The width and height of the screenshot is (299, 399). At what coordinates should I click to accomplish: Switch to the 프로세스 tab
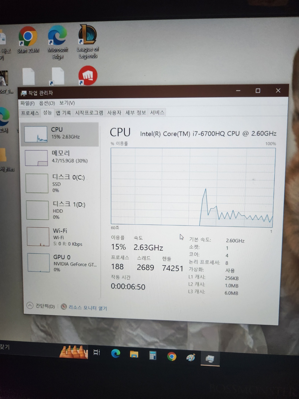pyautogui.click(x=30, y=113)
